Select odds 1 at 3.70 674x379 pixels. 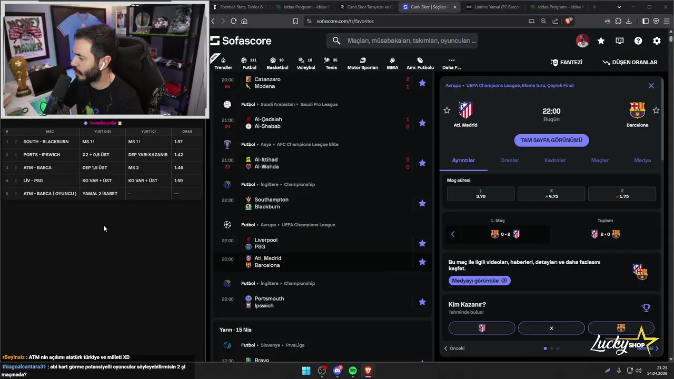click(481, 194)
